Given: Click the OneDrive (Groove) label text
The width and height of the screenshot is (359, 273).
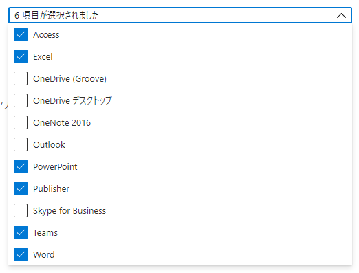Looking at the screenshot, I should tap(69, 79).
